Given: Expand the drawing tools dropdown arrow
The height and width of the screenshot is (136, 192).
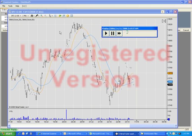Looking at the screenshot, I should (x=39, y=16).
